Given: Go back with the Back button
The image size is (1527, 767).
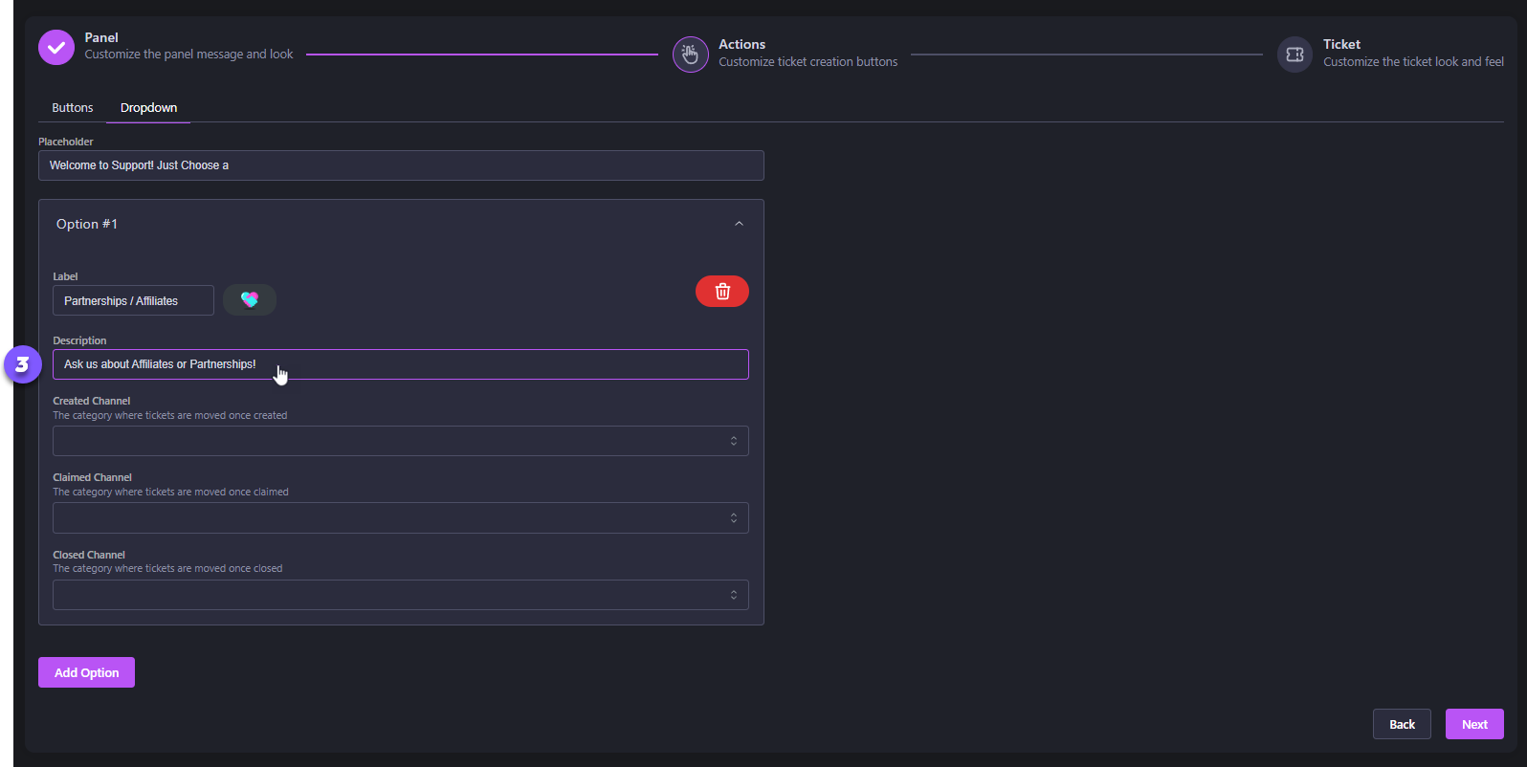Looking at the screenshot, I should (x=1402, y=724).
